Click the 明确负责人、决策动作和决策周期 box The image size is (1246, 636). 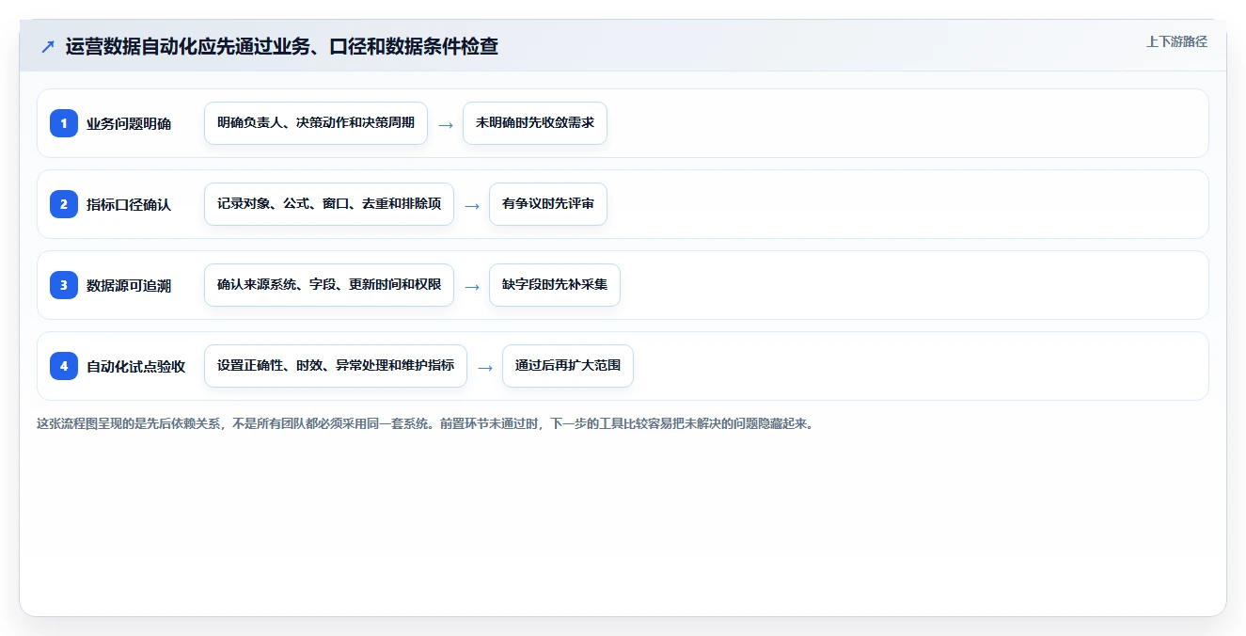tap(316, 123)
